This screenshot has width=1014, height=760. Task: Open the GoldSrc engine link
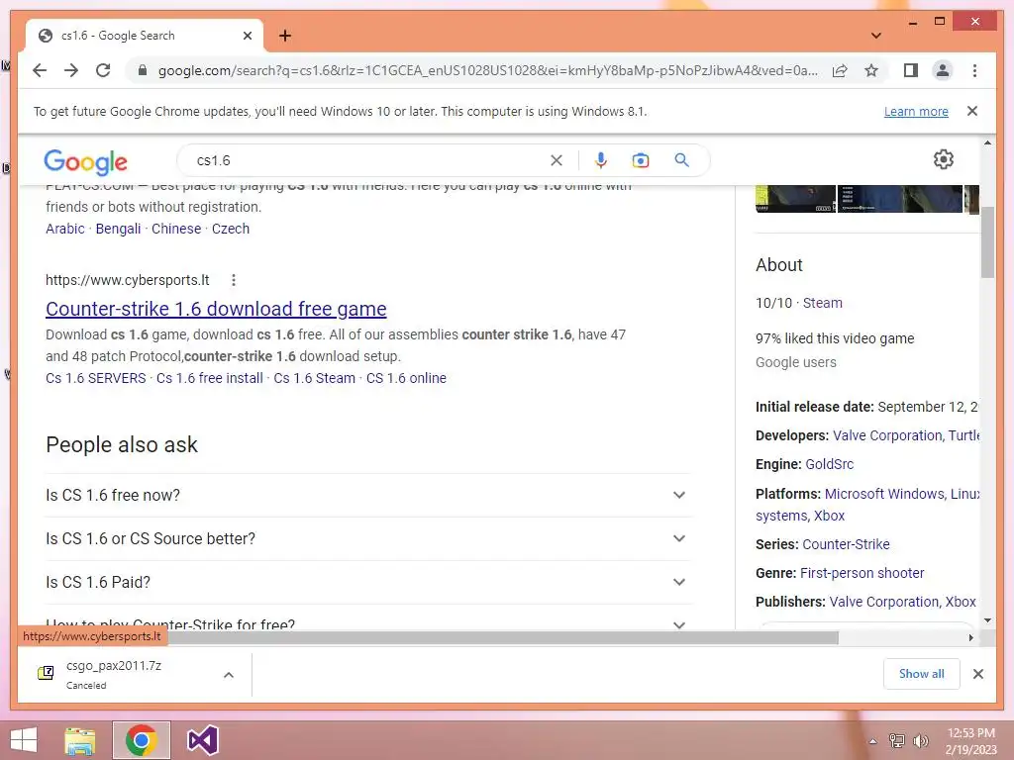click(x=829, y=464)
